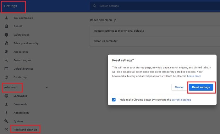Screen dimensions: 220x134
Task: Collapse the Advanced section arrow
Action: point(47,87)
